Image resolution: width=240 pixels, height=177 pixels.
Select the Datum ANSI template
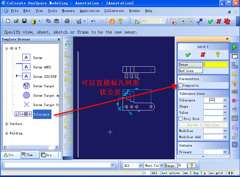42,67
